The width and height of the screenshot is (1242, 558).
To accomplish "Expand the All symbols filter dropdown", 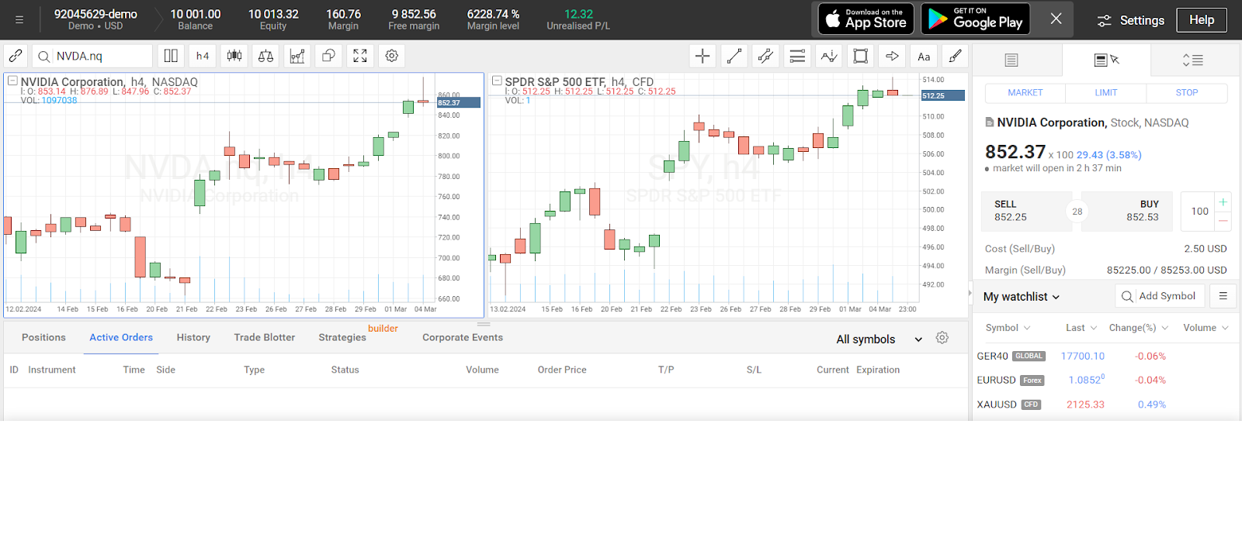I will point(879,339).
